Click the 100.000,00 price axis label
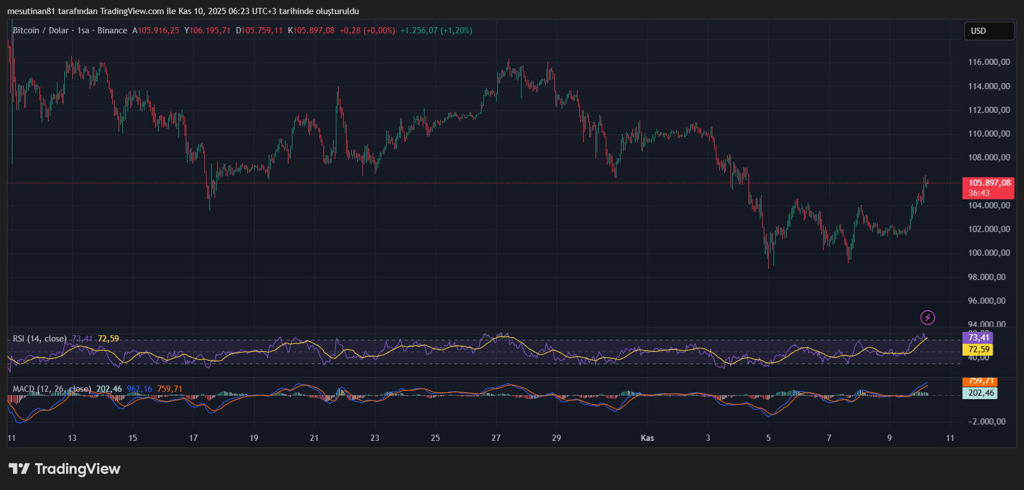 [x=988, y=253]
